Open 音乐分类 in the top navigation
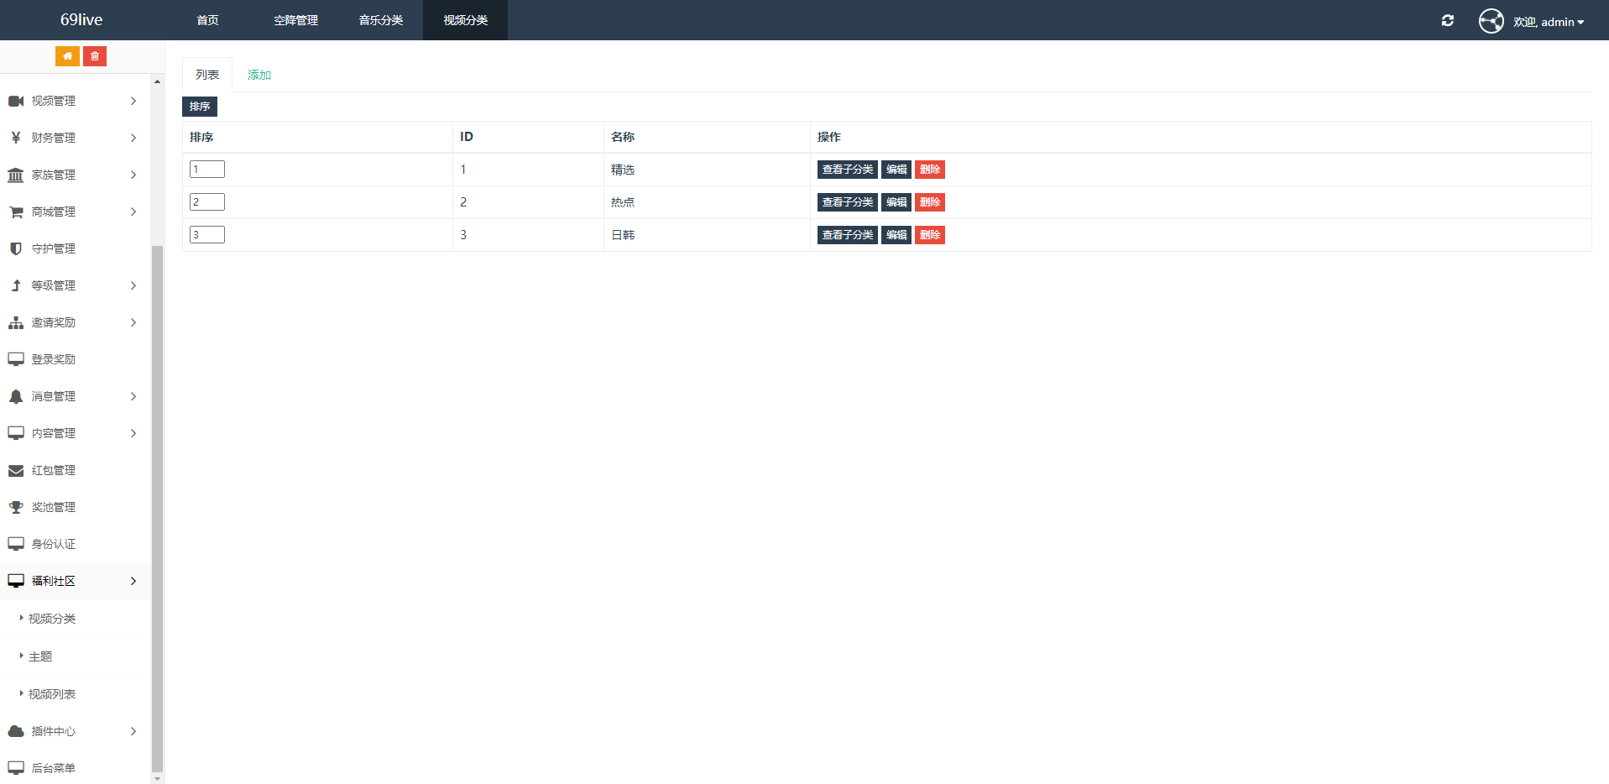 (x=381, y=20)
